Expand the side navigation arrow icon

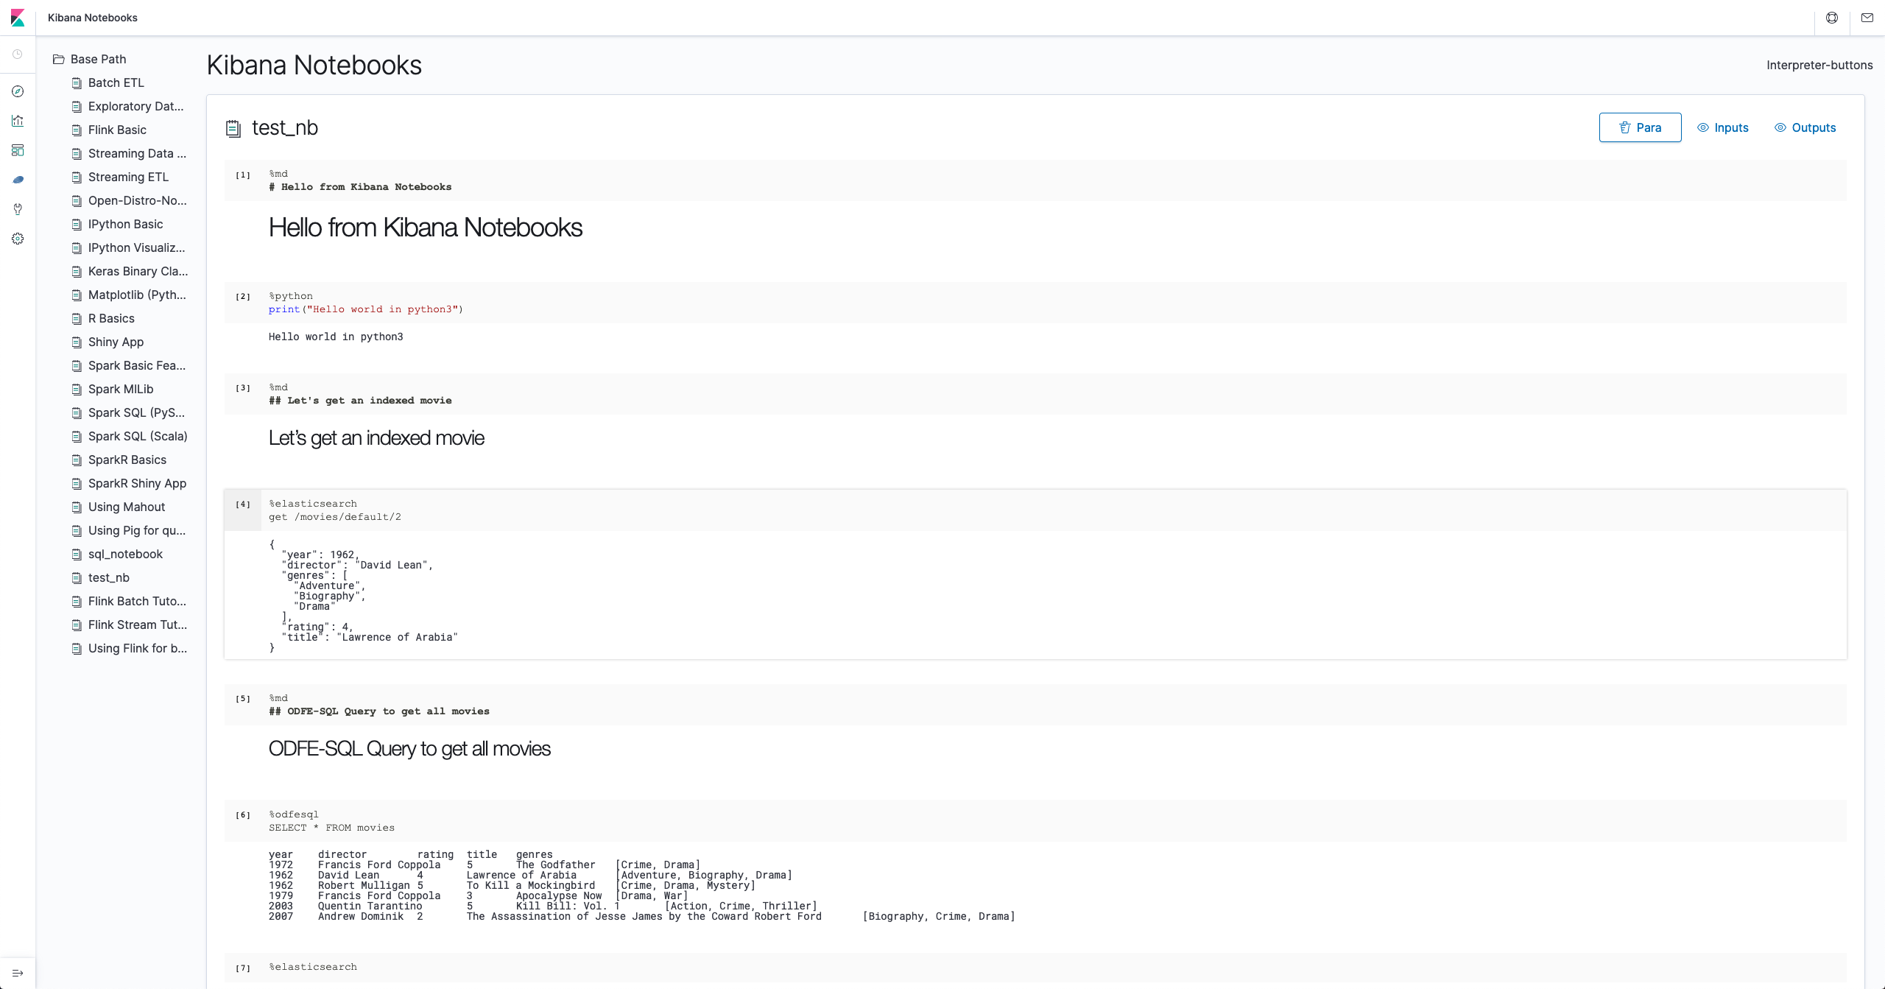coord(18,973)
